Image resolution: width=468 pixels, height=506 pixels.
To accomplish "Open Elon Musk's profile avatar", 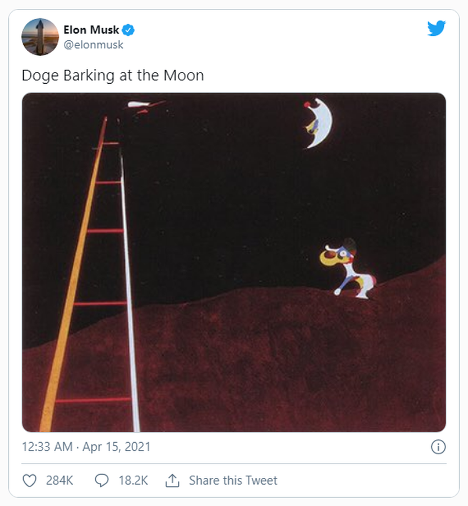I will (40, 37).
